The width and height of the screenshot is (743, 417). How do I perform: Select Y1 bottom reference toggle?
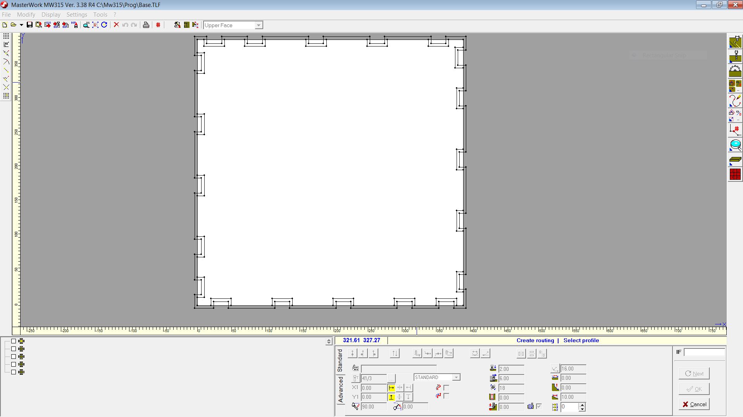[391, 397]
